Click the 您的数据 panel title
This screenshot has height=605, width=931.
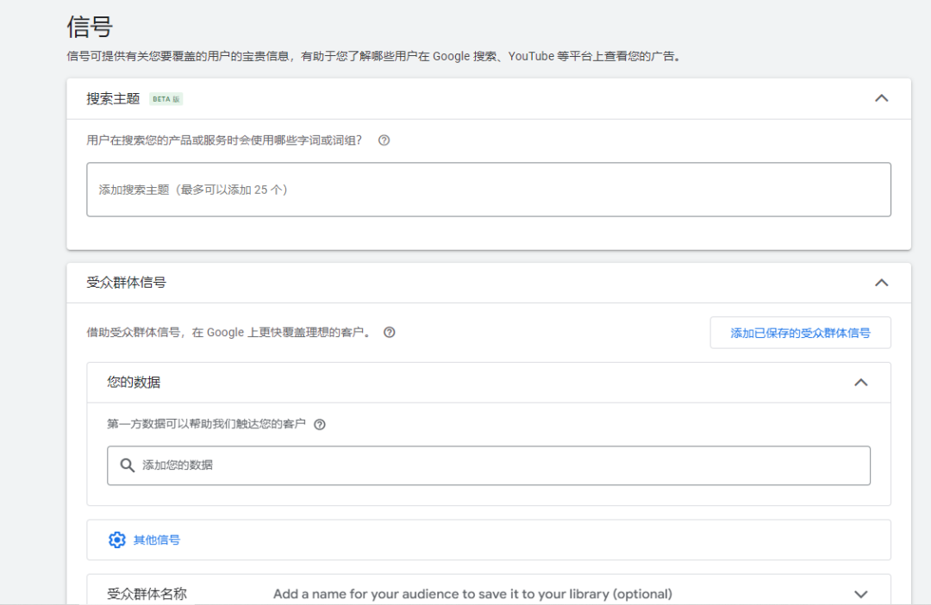point(134,383)
